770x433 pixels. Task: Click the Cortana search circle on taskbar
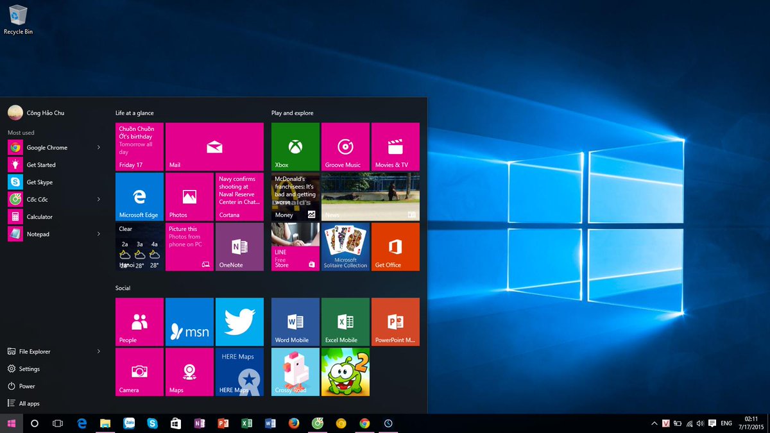point(35,423)
